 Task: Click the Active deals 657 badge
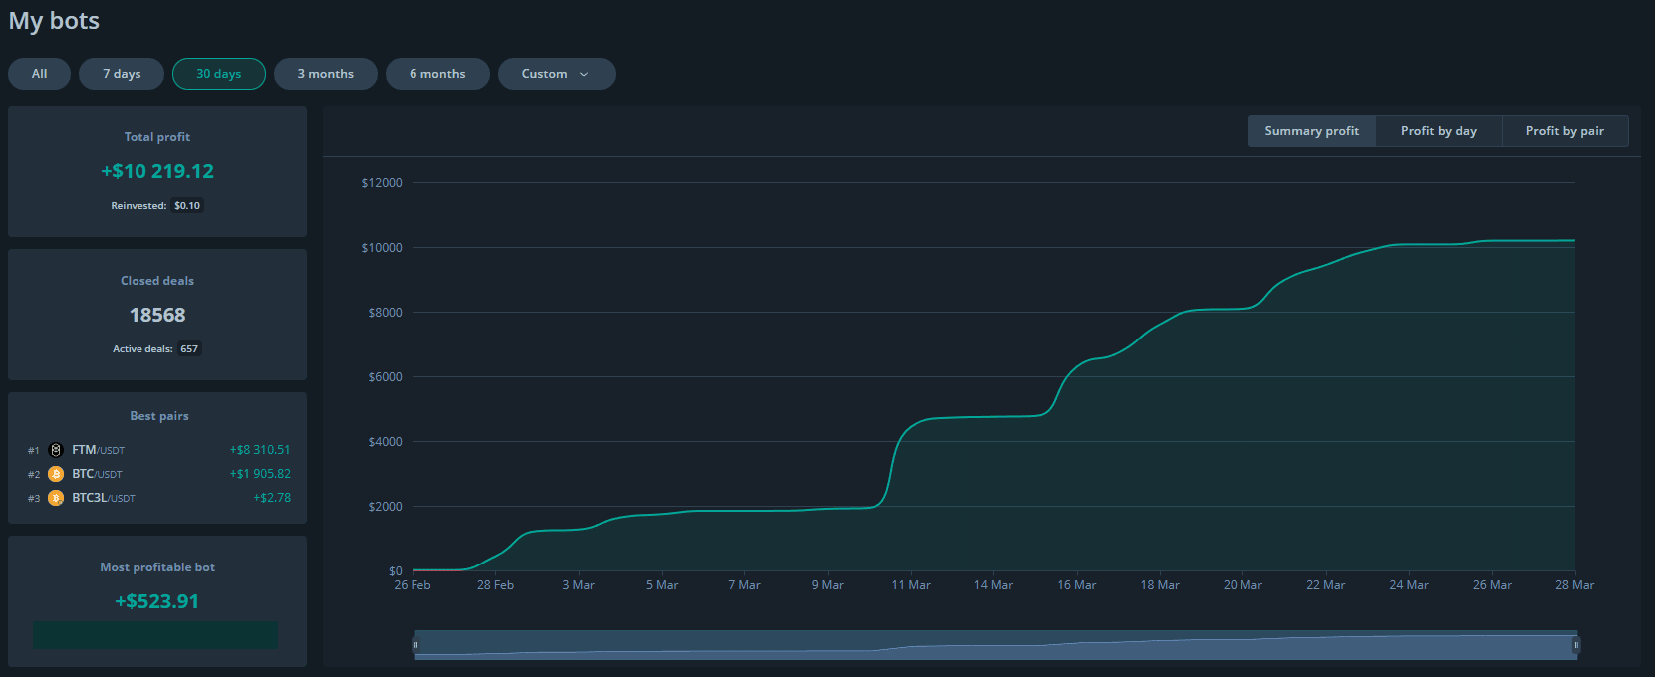click(x=189, y=349)
